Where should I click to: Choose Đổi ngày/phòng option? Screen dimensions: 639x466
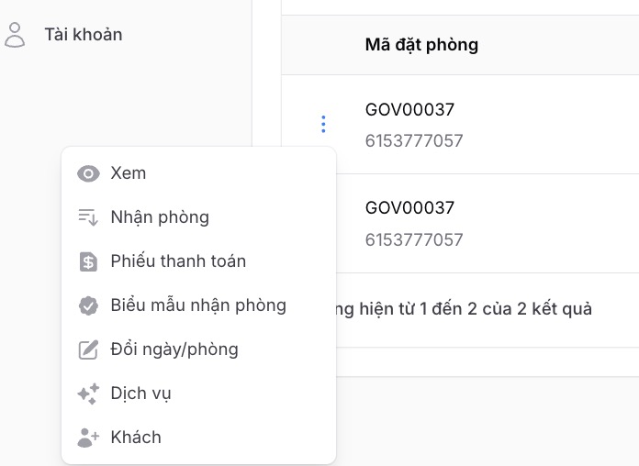click(174, 349)
